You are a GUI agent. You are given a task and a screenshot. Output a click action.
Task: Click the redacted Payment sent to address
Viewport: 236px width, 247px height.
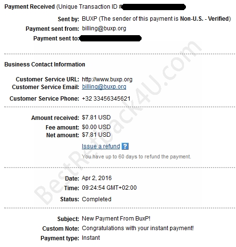pos(110,39)
